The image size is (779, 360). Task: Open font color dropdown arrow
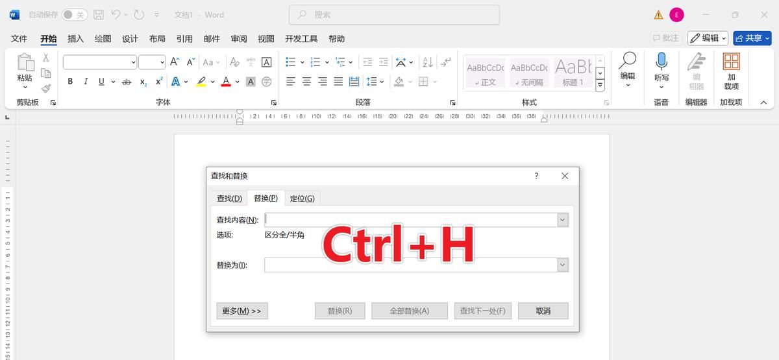click(x=237, y=82)
